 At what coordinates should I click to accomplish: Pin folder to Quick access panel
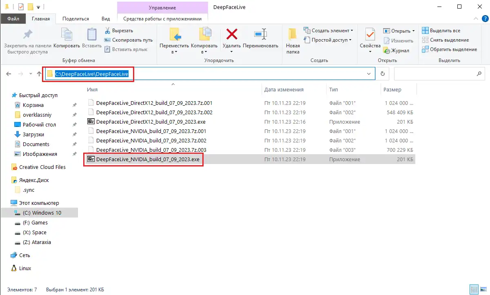[x=28, y=41]
